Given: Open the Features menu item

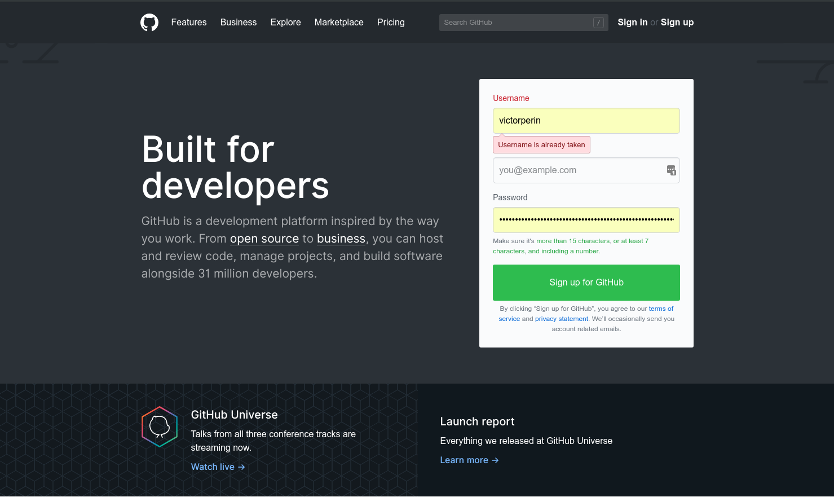Looking at the screenshot, I should click(x=189, y=23).
